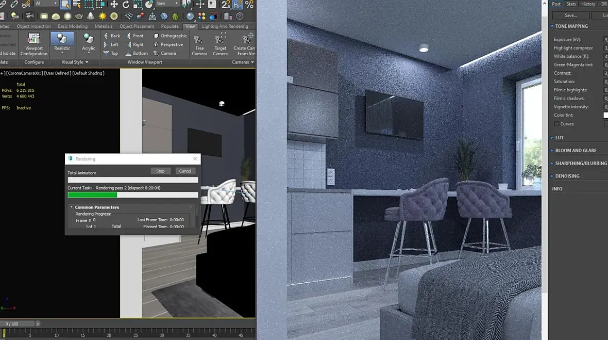Screen dimensions: 608x340
Task: Toggle Keyboard Shortcut Override
Action: [x=212, y=4]
